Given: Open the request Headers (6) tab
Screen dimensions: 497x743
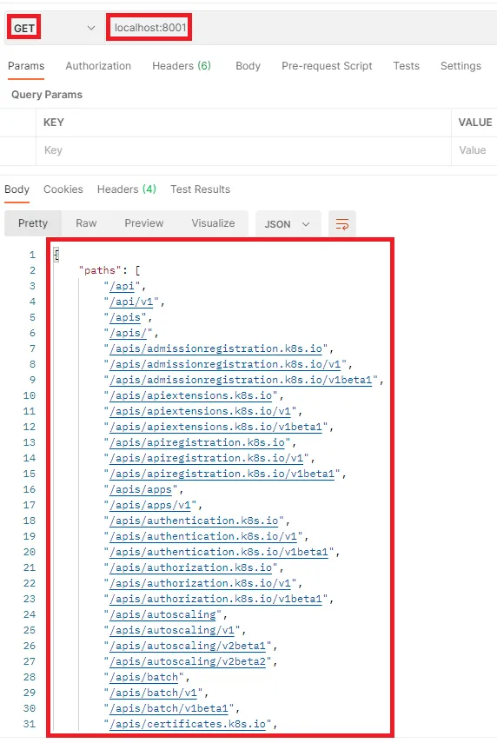Looking at the screenshot, I should coord(182,66).
